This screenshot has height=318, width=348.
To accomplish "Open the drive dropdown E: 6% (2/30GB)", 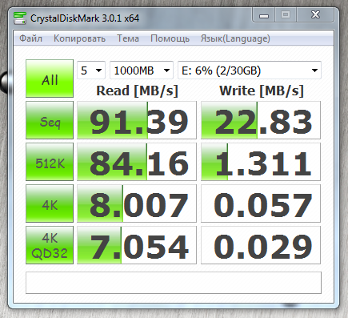I will [x=250, y=70].
